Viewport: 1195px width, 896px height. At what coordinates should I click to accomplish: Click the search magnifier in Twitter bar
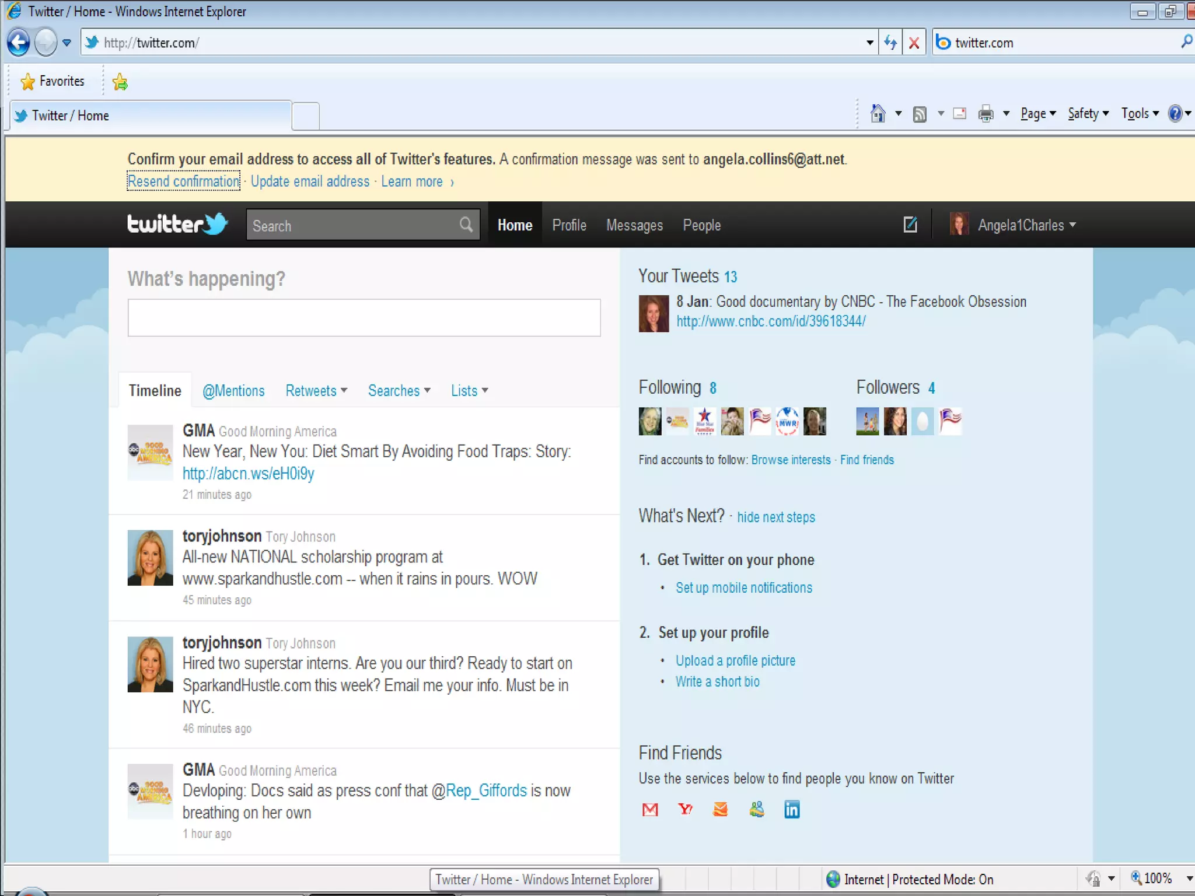[466, 225]
